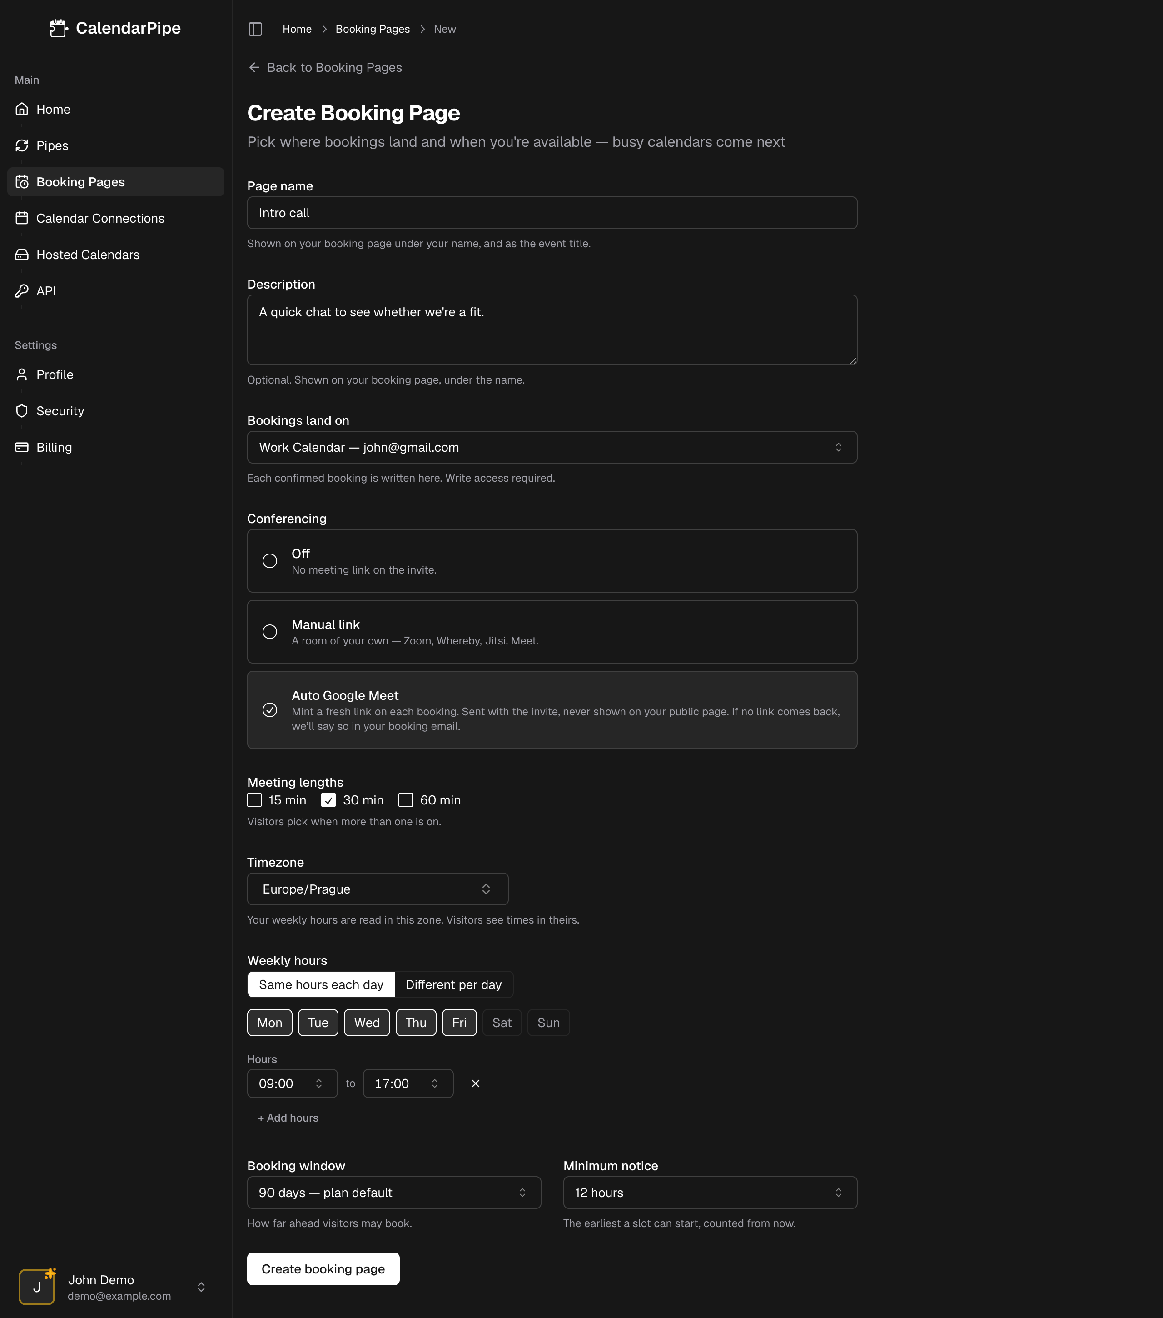The width and height of the screenshot is (1163, 1318).
Task: Toggle the Sun day button on
Action: point(549,1023)
